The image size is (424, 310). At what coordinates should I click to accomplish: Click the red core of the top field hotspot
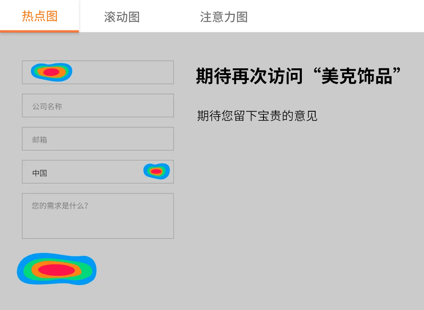(51, 72)
